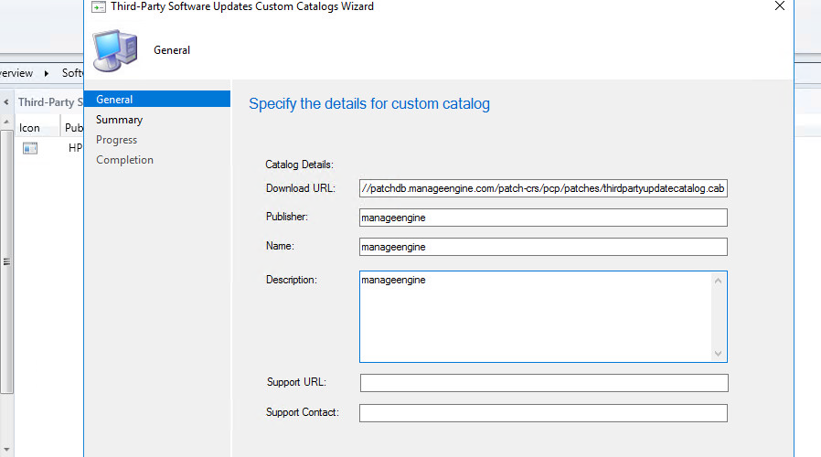This screenshot has height=457, width=821.
Task: Click the wizard title bar icon
Action: point(99,6)
